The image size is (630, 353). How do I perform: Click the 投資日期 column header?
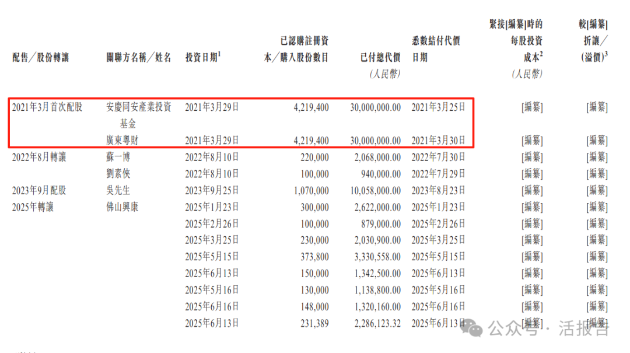(202, 57)
